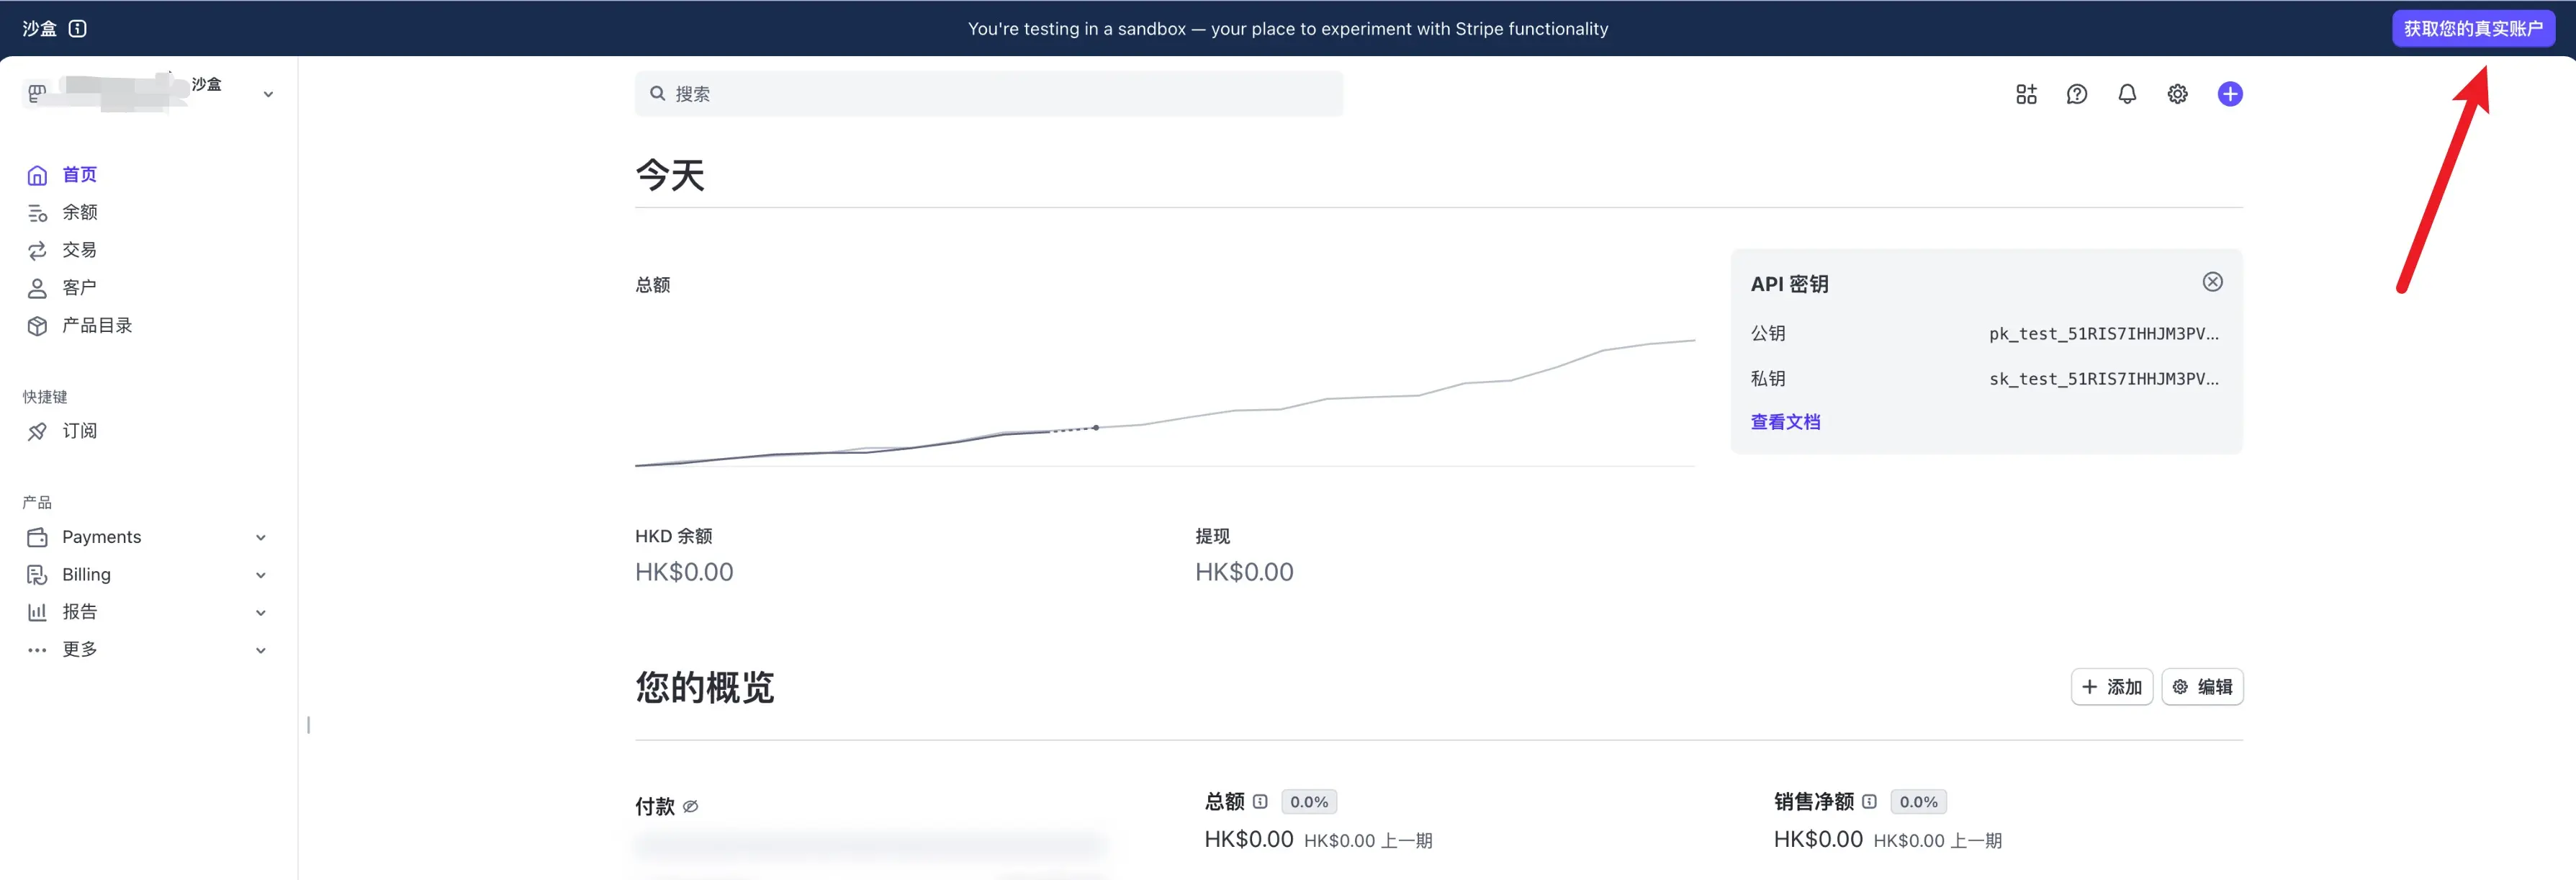Click the apps grid icon in header

pos(2026,94)
